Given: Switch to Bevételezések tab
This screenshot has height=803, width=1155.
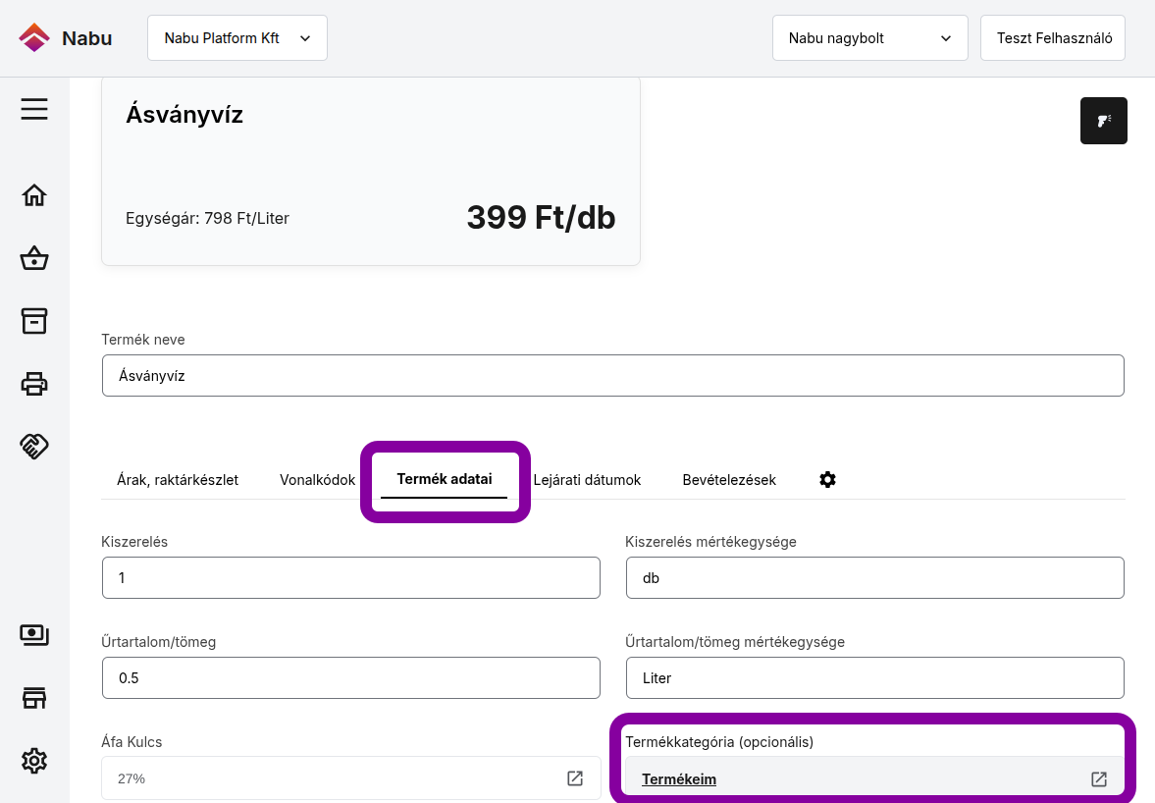Looking at the screenshot, I should (729, 480).
